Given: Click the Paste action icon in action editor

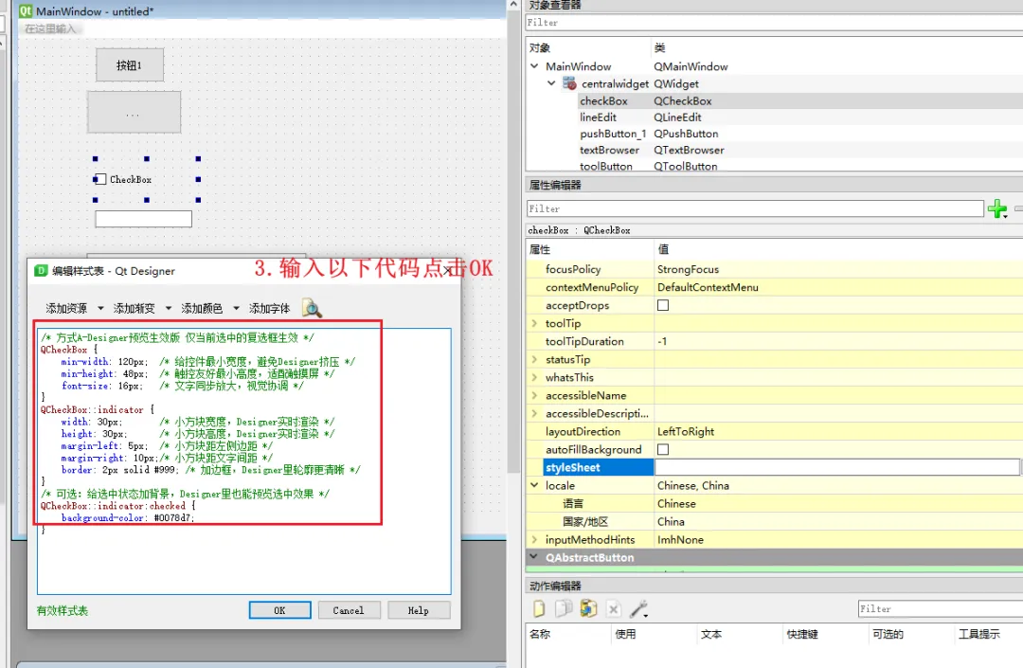Looking at the screenshot, I should 588,608.
